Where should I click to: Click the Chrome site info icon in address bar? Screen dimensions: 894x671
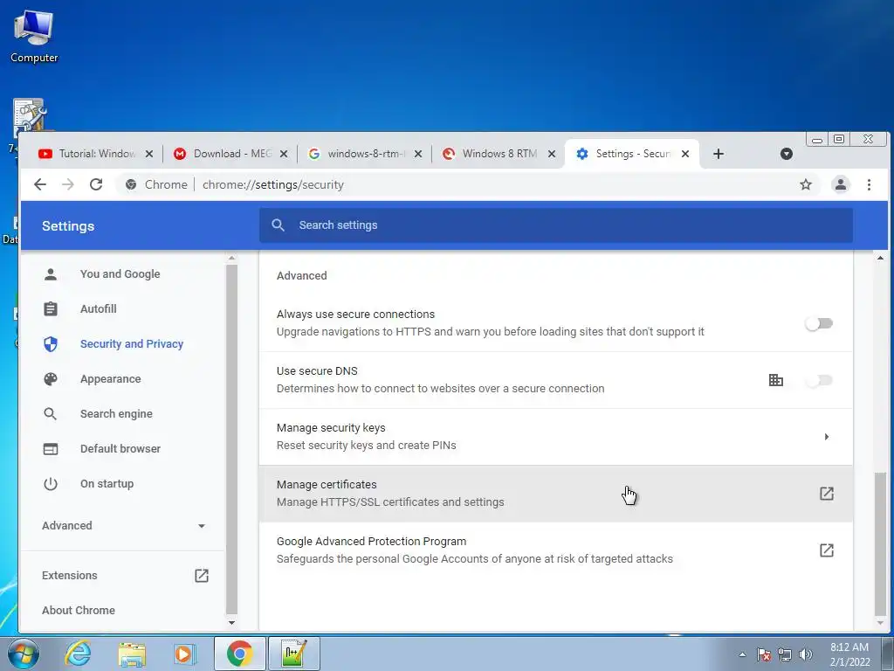point(131,184)
